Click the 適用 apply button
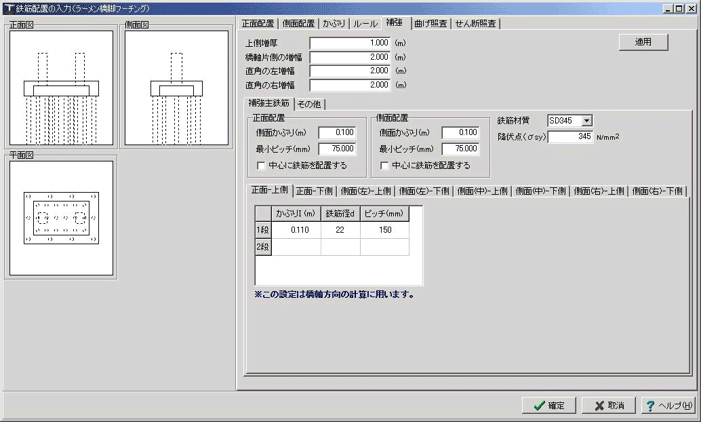This screenshot has height=422, width=701. 643,42
